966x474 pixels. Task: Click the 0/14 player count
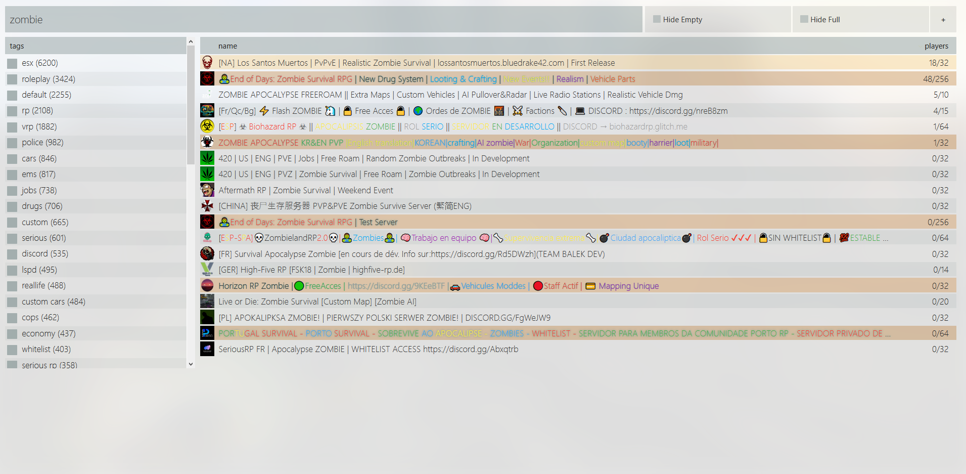pyautogui.click(x=941, y=270)
